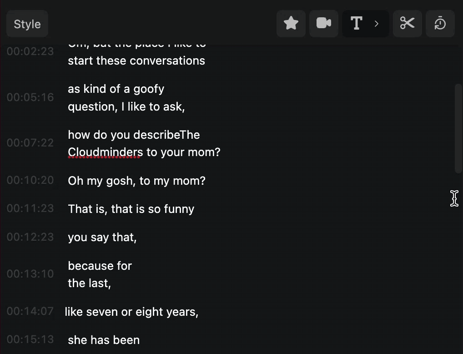This screenshot has width=463, height=354.
Task: Select the clock icon on the far right
Action: pos(440,23)
